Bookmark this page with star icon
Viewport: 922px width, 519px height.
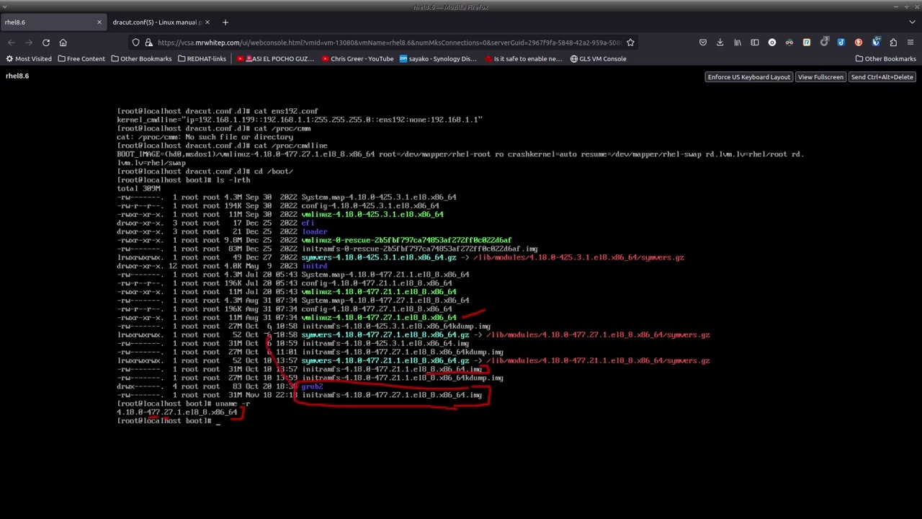pyautogui.click(x=630, y=43)
